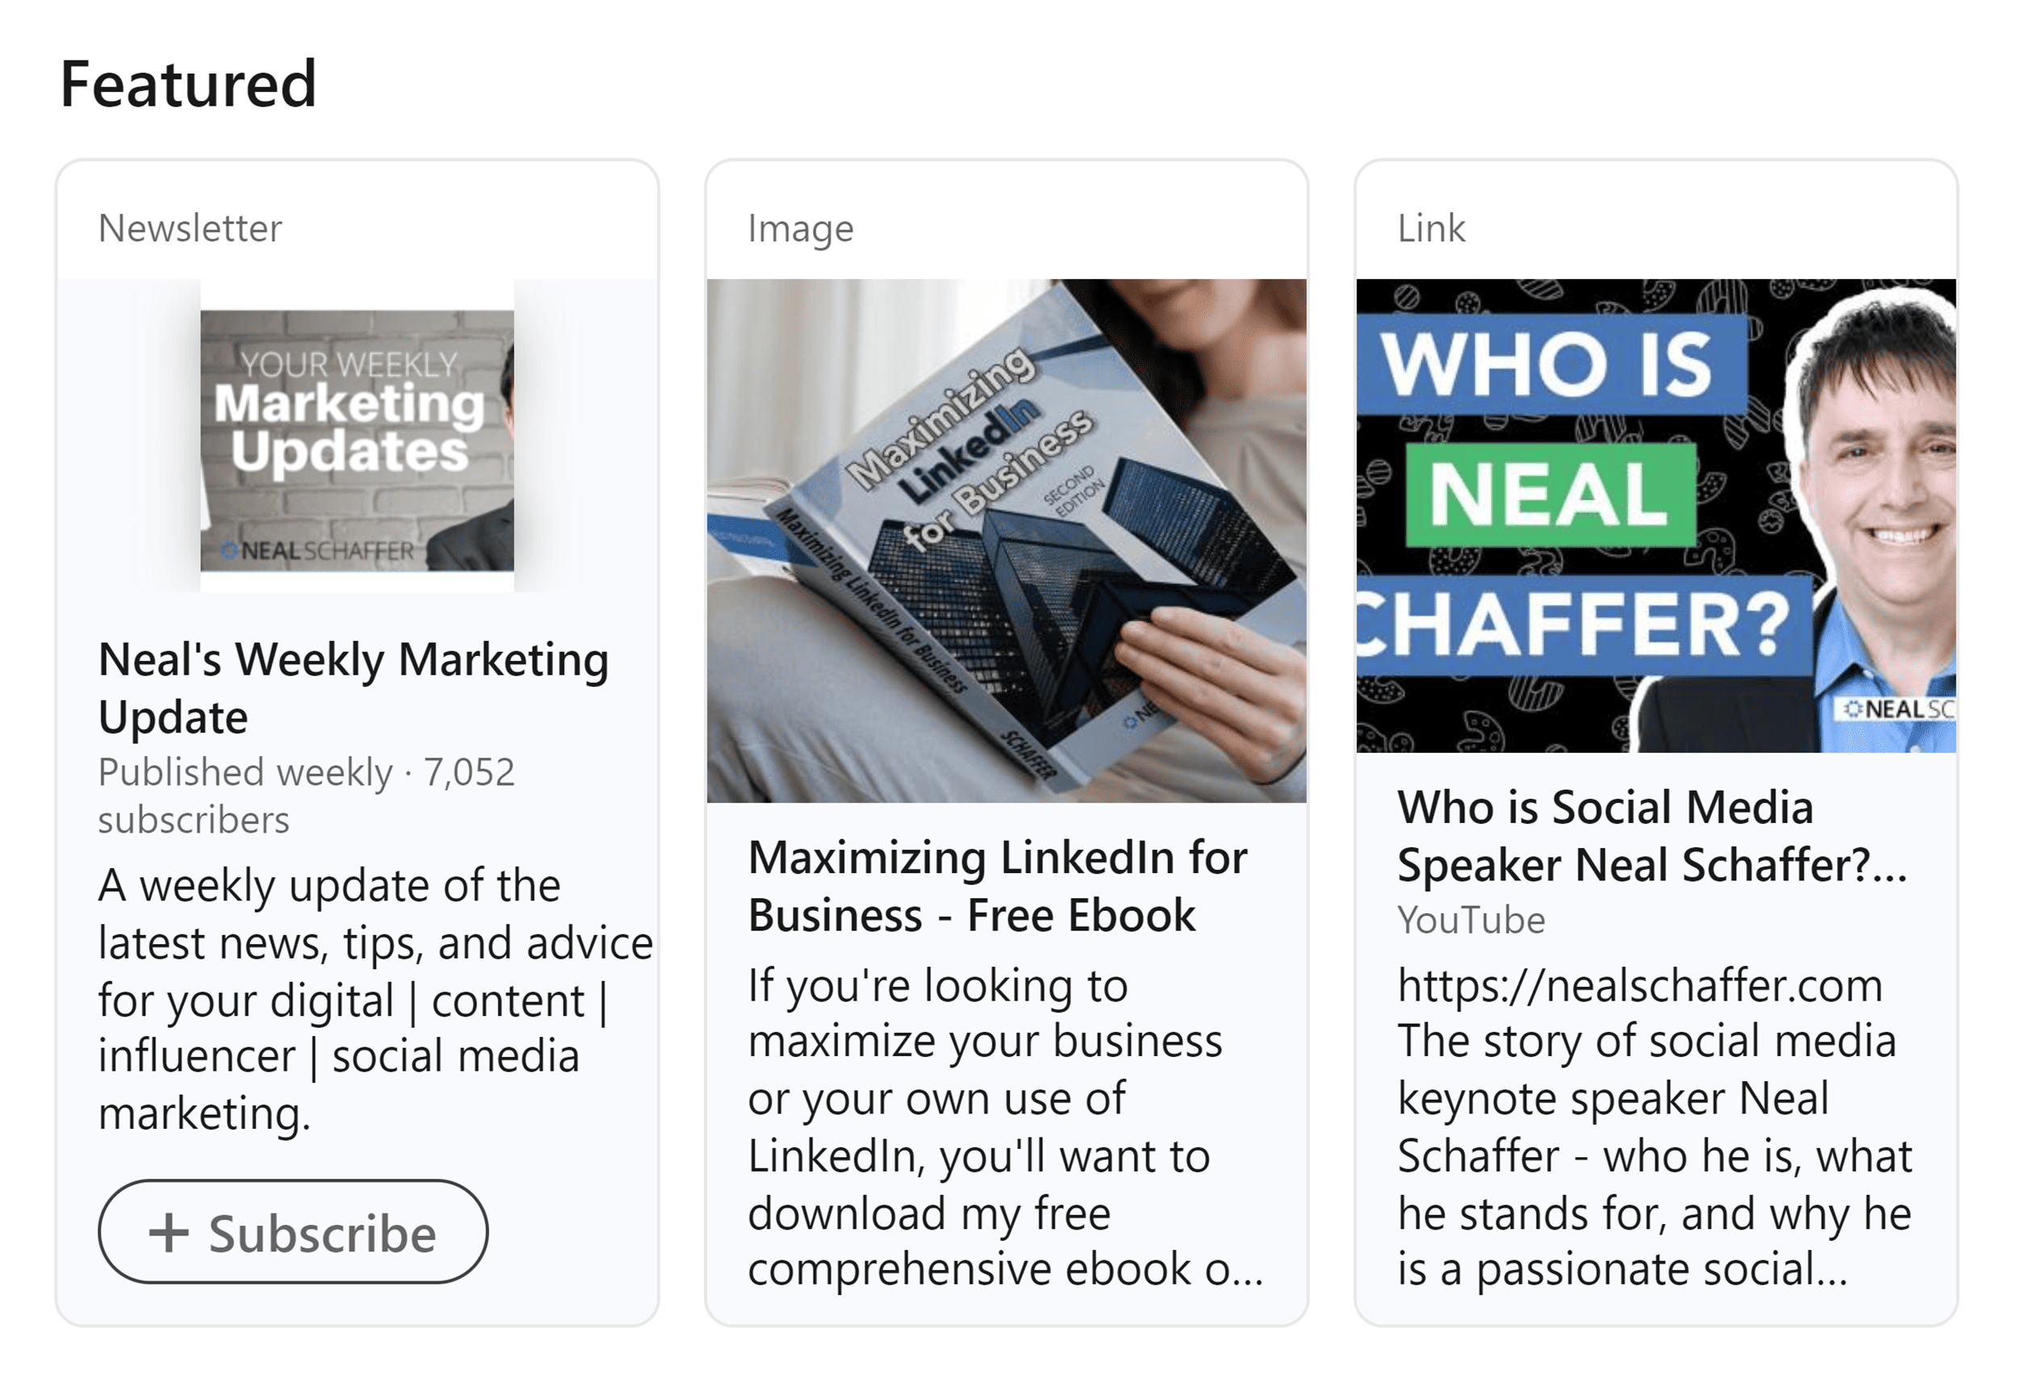Viewport: 2018px width, 1387px height.
Task: Open the Your Weekly Marketing Updates thumbnail
Action: (357, 439)
